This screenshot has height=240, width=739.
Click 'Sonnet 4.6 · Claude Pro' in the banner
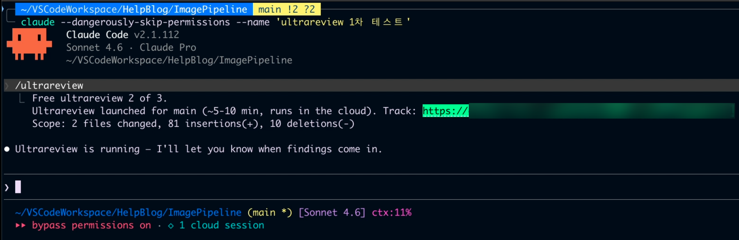(131, 48)
